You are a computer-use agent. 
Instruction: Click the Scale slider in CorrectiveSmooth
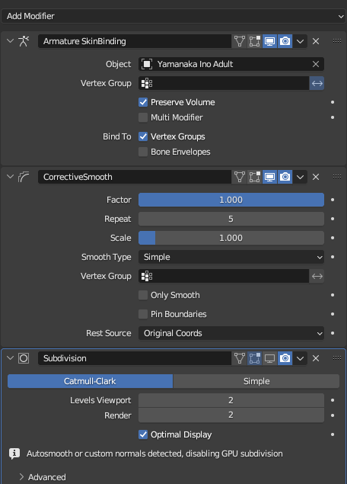(231, 238)
